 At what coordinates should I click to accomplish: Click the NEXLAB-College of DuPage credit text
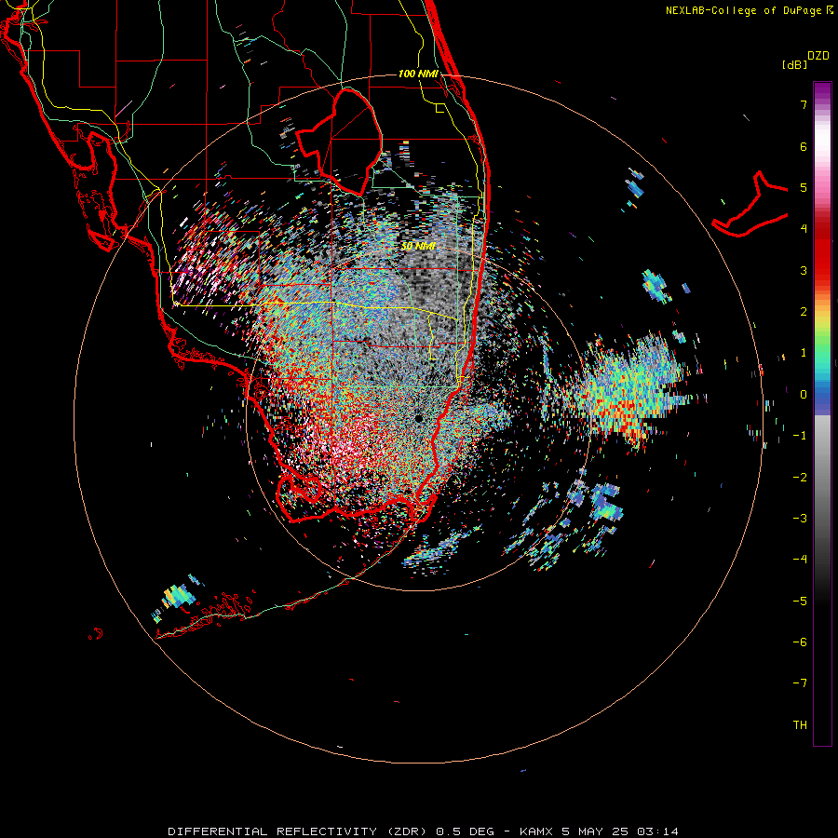point(743,10)
